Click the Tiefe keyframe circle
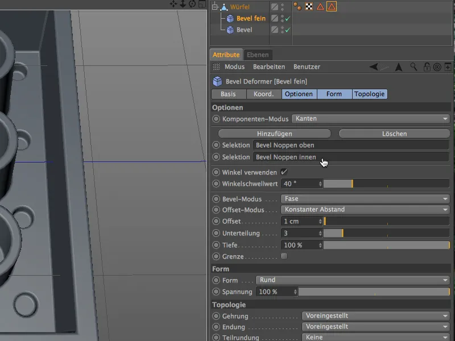This screenshot has width=455, height=341. point(216,245)
